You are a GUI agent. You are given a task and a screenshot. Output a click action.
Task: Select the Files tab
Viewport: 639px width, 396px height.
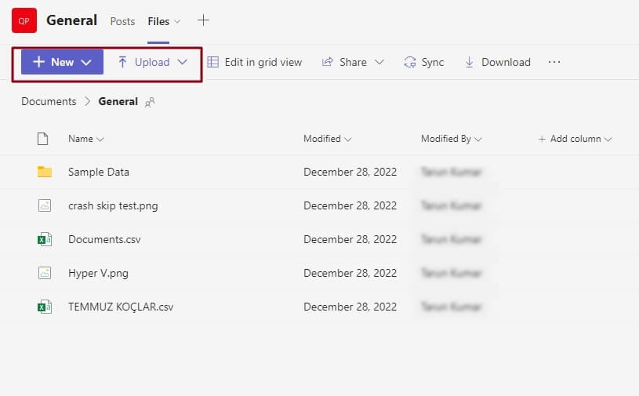[158, 21]
